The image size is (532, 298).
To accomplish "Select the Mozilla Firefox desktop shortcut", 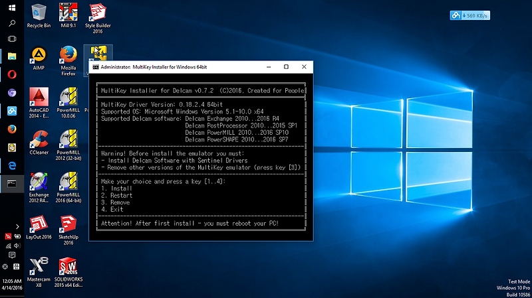I will [x=68, y=61].
